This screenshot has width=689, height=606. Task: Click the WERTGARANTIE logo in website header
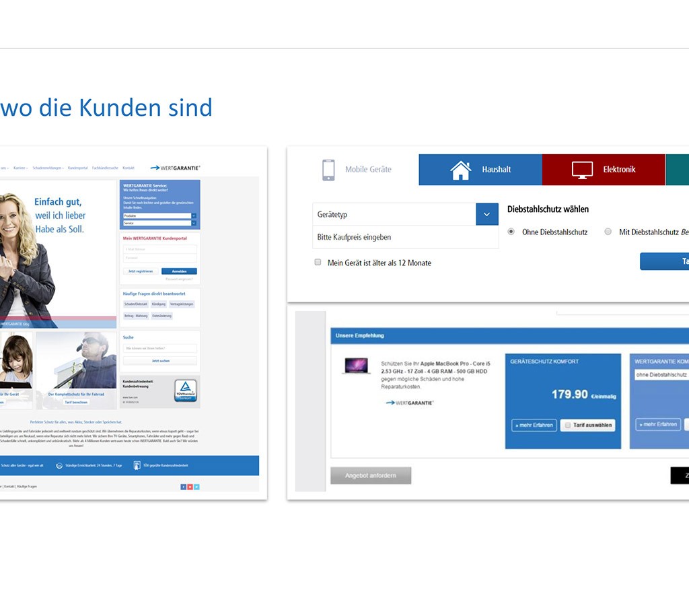(176, 168)
